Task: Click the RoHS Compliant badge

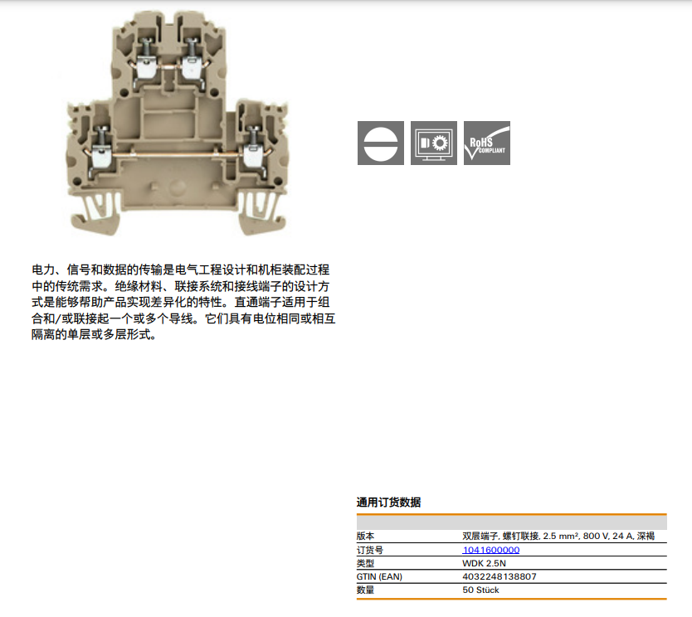Action: click(x=487, y=143)
